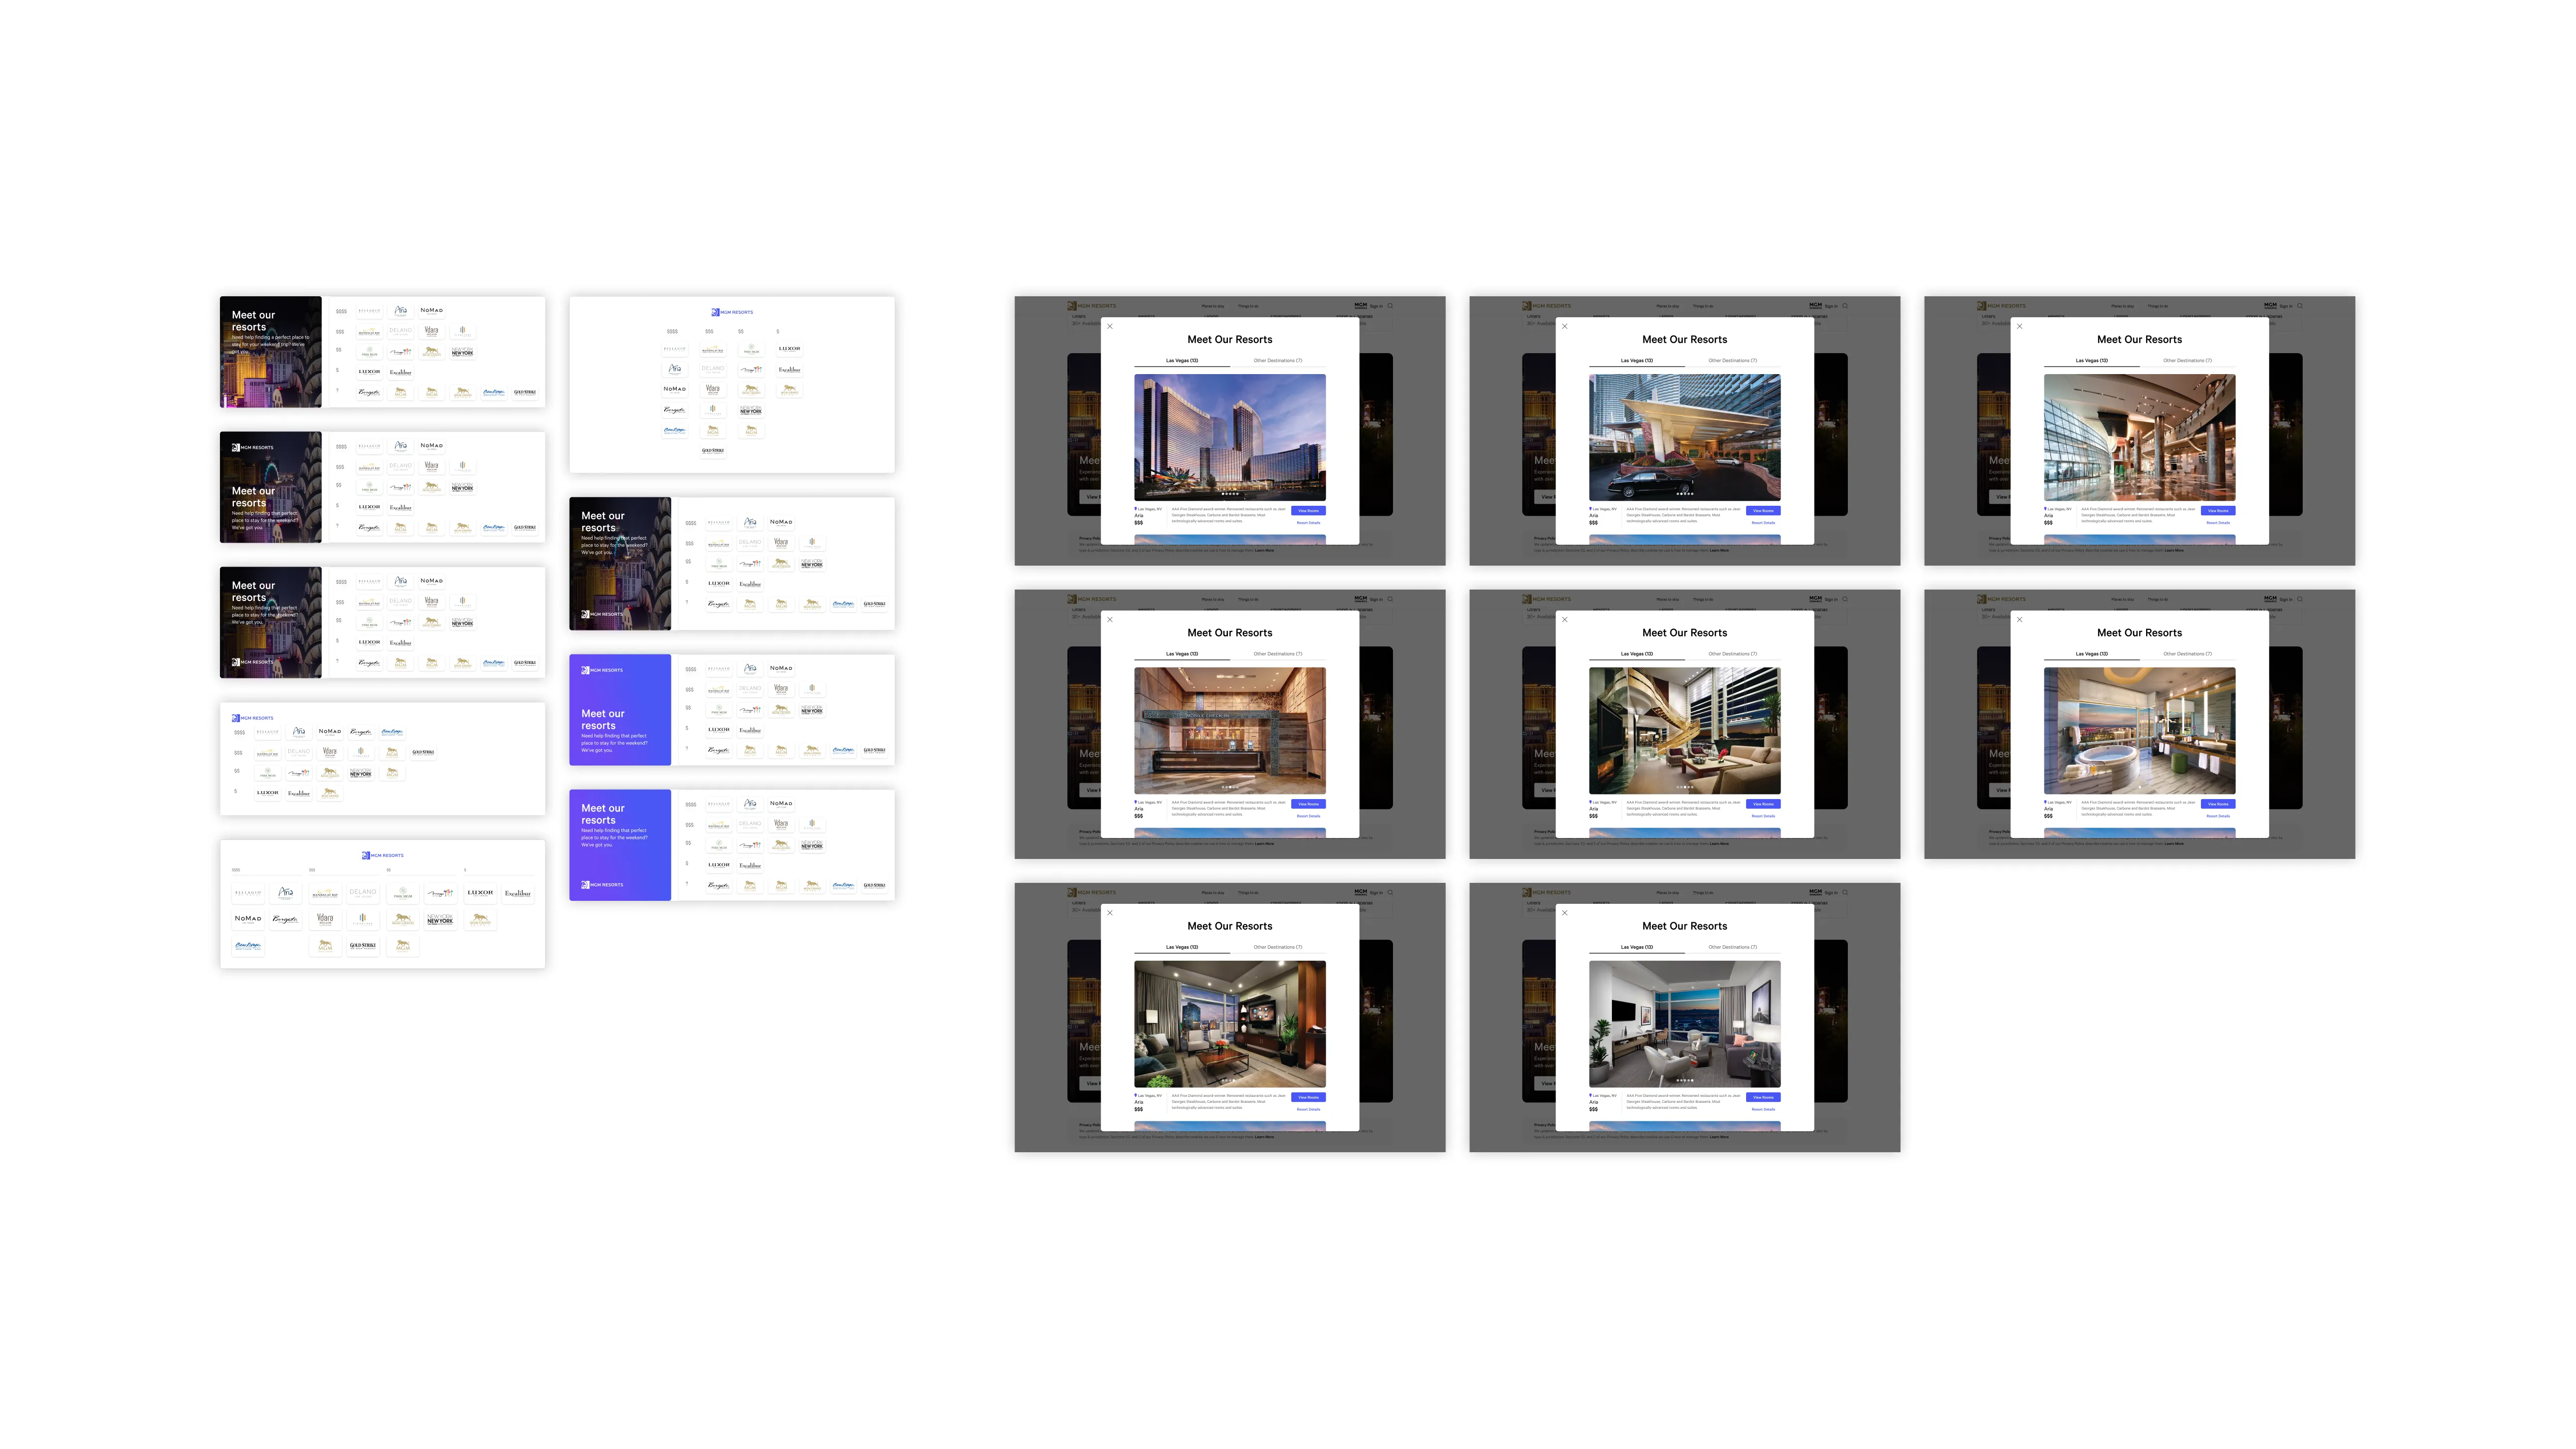2576x1449 pixels.
Task: Open Resort Details link in black car modal
Action: [x=1763, y=522]
